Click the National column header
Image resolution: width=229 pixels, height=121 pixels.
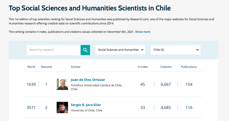click(46, 67)
